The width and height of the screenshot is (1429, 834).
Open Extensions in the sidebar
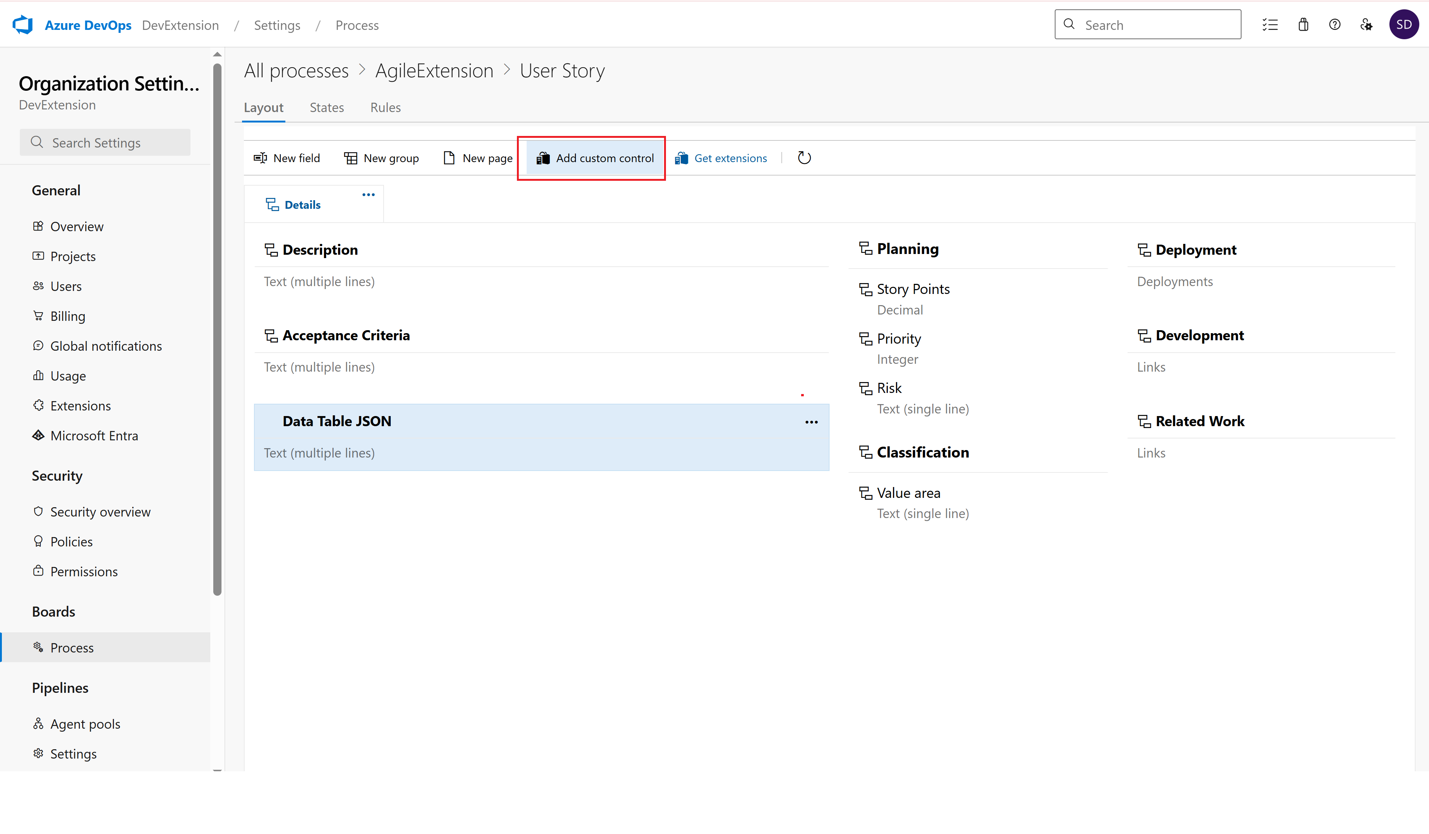[81, 406]
